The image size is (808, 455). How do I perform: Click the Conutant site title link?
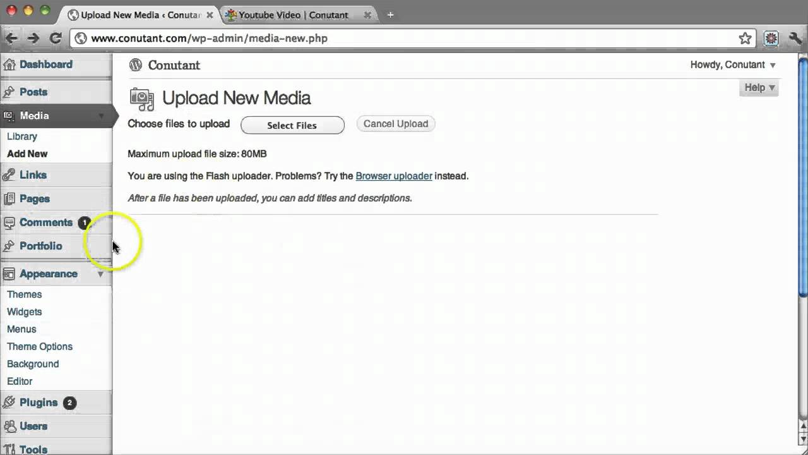click(x=174, y=65)
